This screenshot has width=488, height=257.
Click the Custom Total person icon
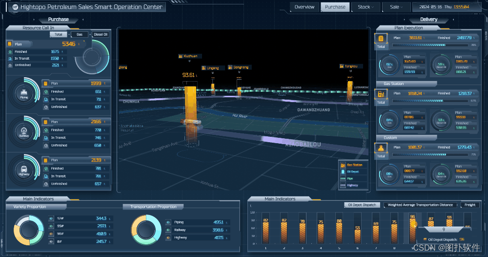click(381, 148)
